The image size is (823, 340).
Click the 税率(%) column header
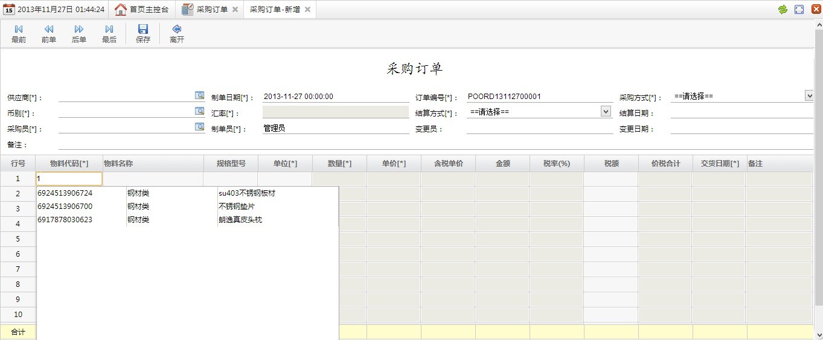point(557,164)
